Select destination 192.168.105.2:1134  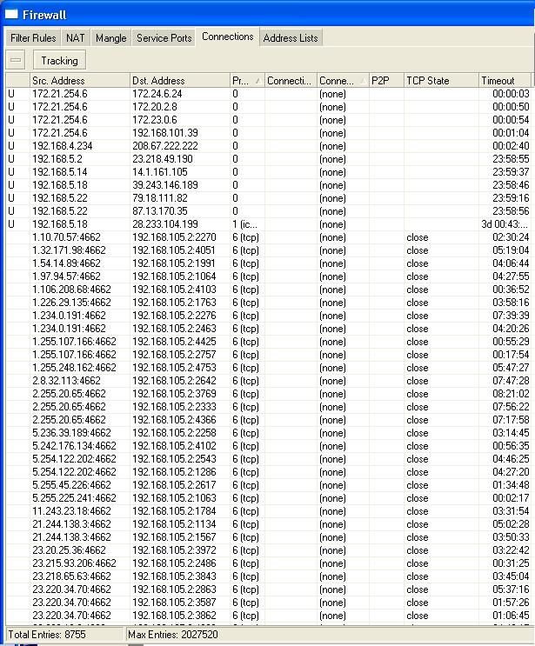coord(174,524)
